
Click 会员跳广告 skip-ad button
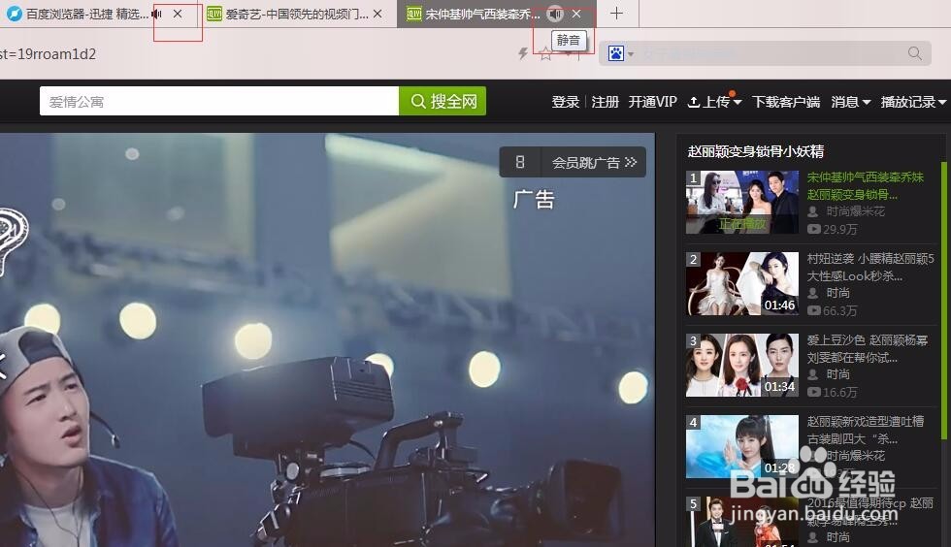[x=594, y=162]
